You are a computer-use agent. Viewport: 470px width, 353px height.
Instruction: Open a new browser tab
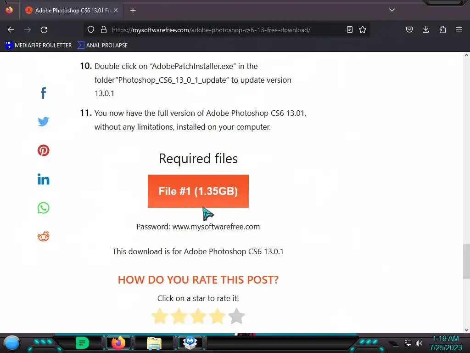pos(133,11)
